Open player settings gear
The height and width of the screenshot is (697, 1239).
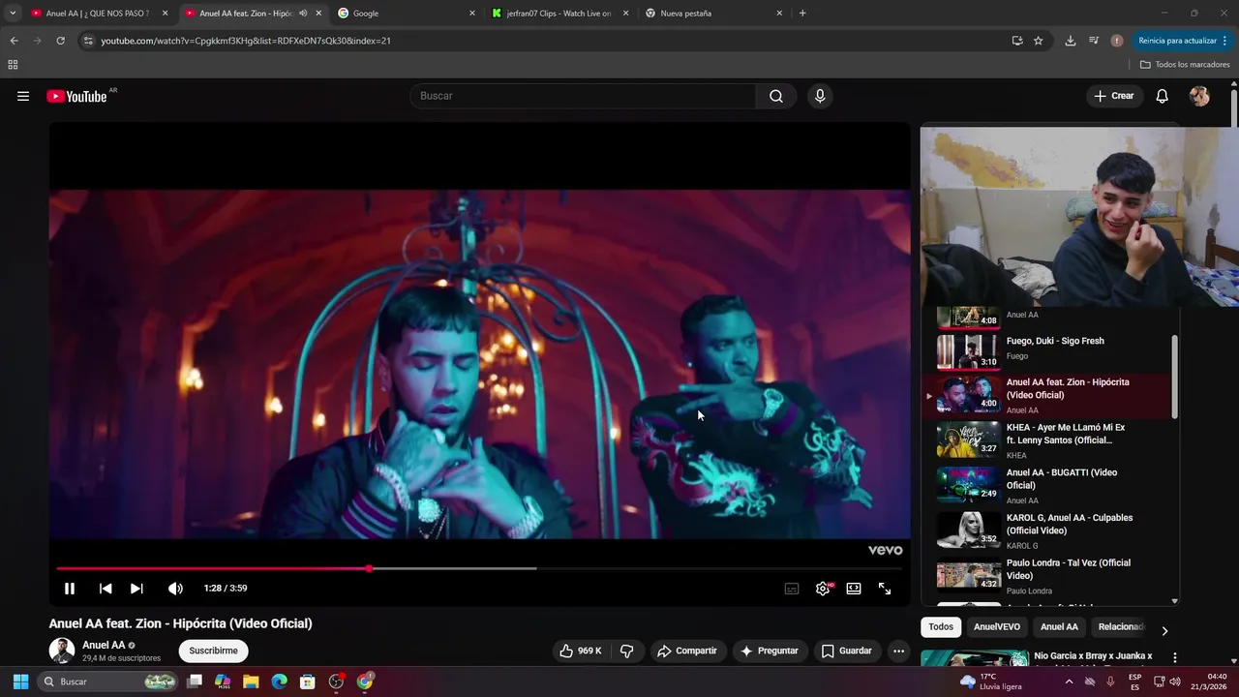click(x=823, y=589)
